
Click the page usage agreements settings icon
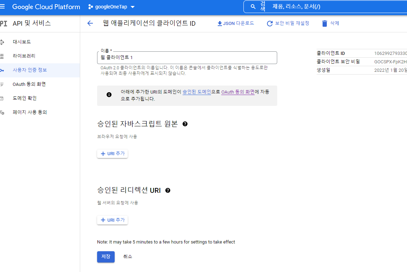[x=2, y=113]
